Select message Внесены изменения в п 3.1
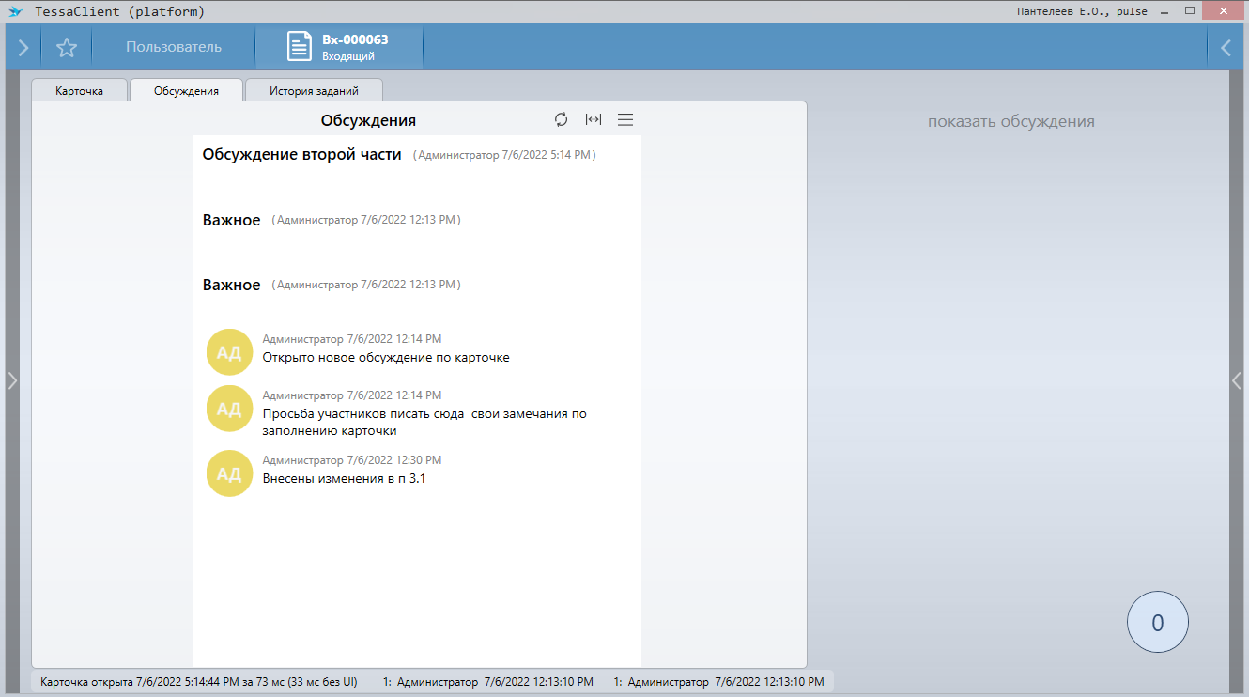Viewport: 1249px width, 697px height. (x=345, y=479)
